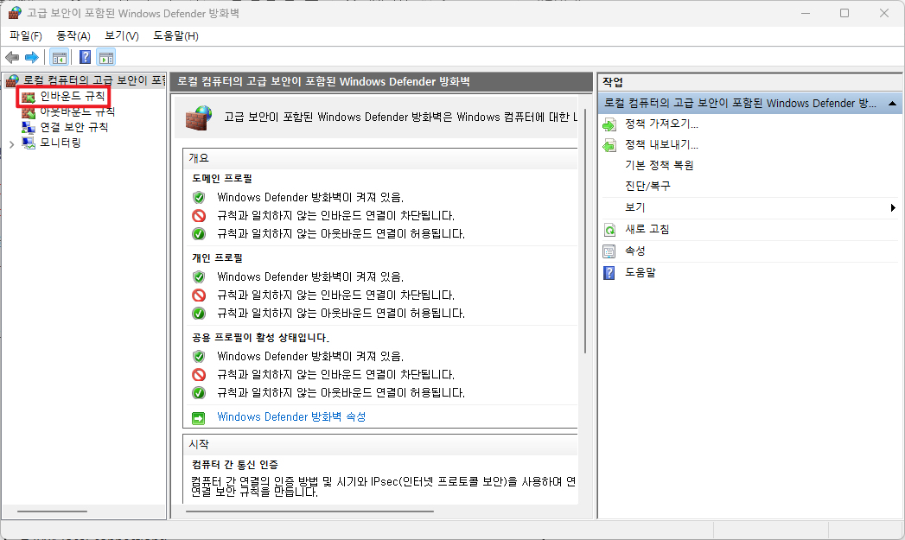
Task: Click the green check icon under 공용 프로필
Action: click(x=199, y=393)
